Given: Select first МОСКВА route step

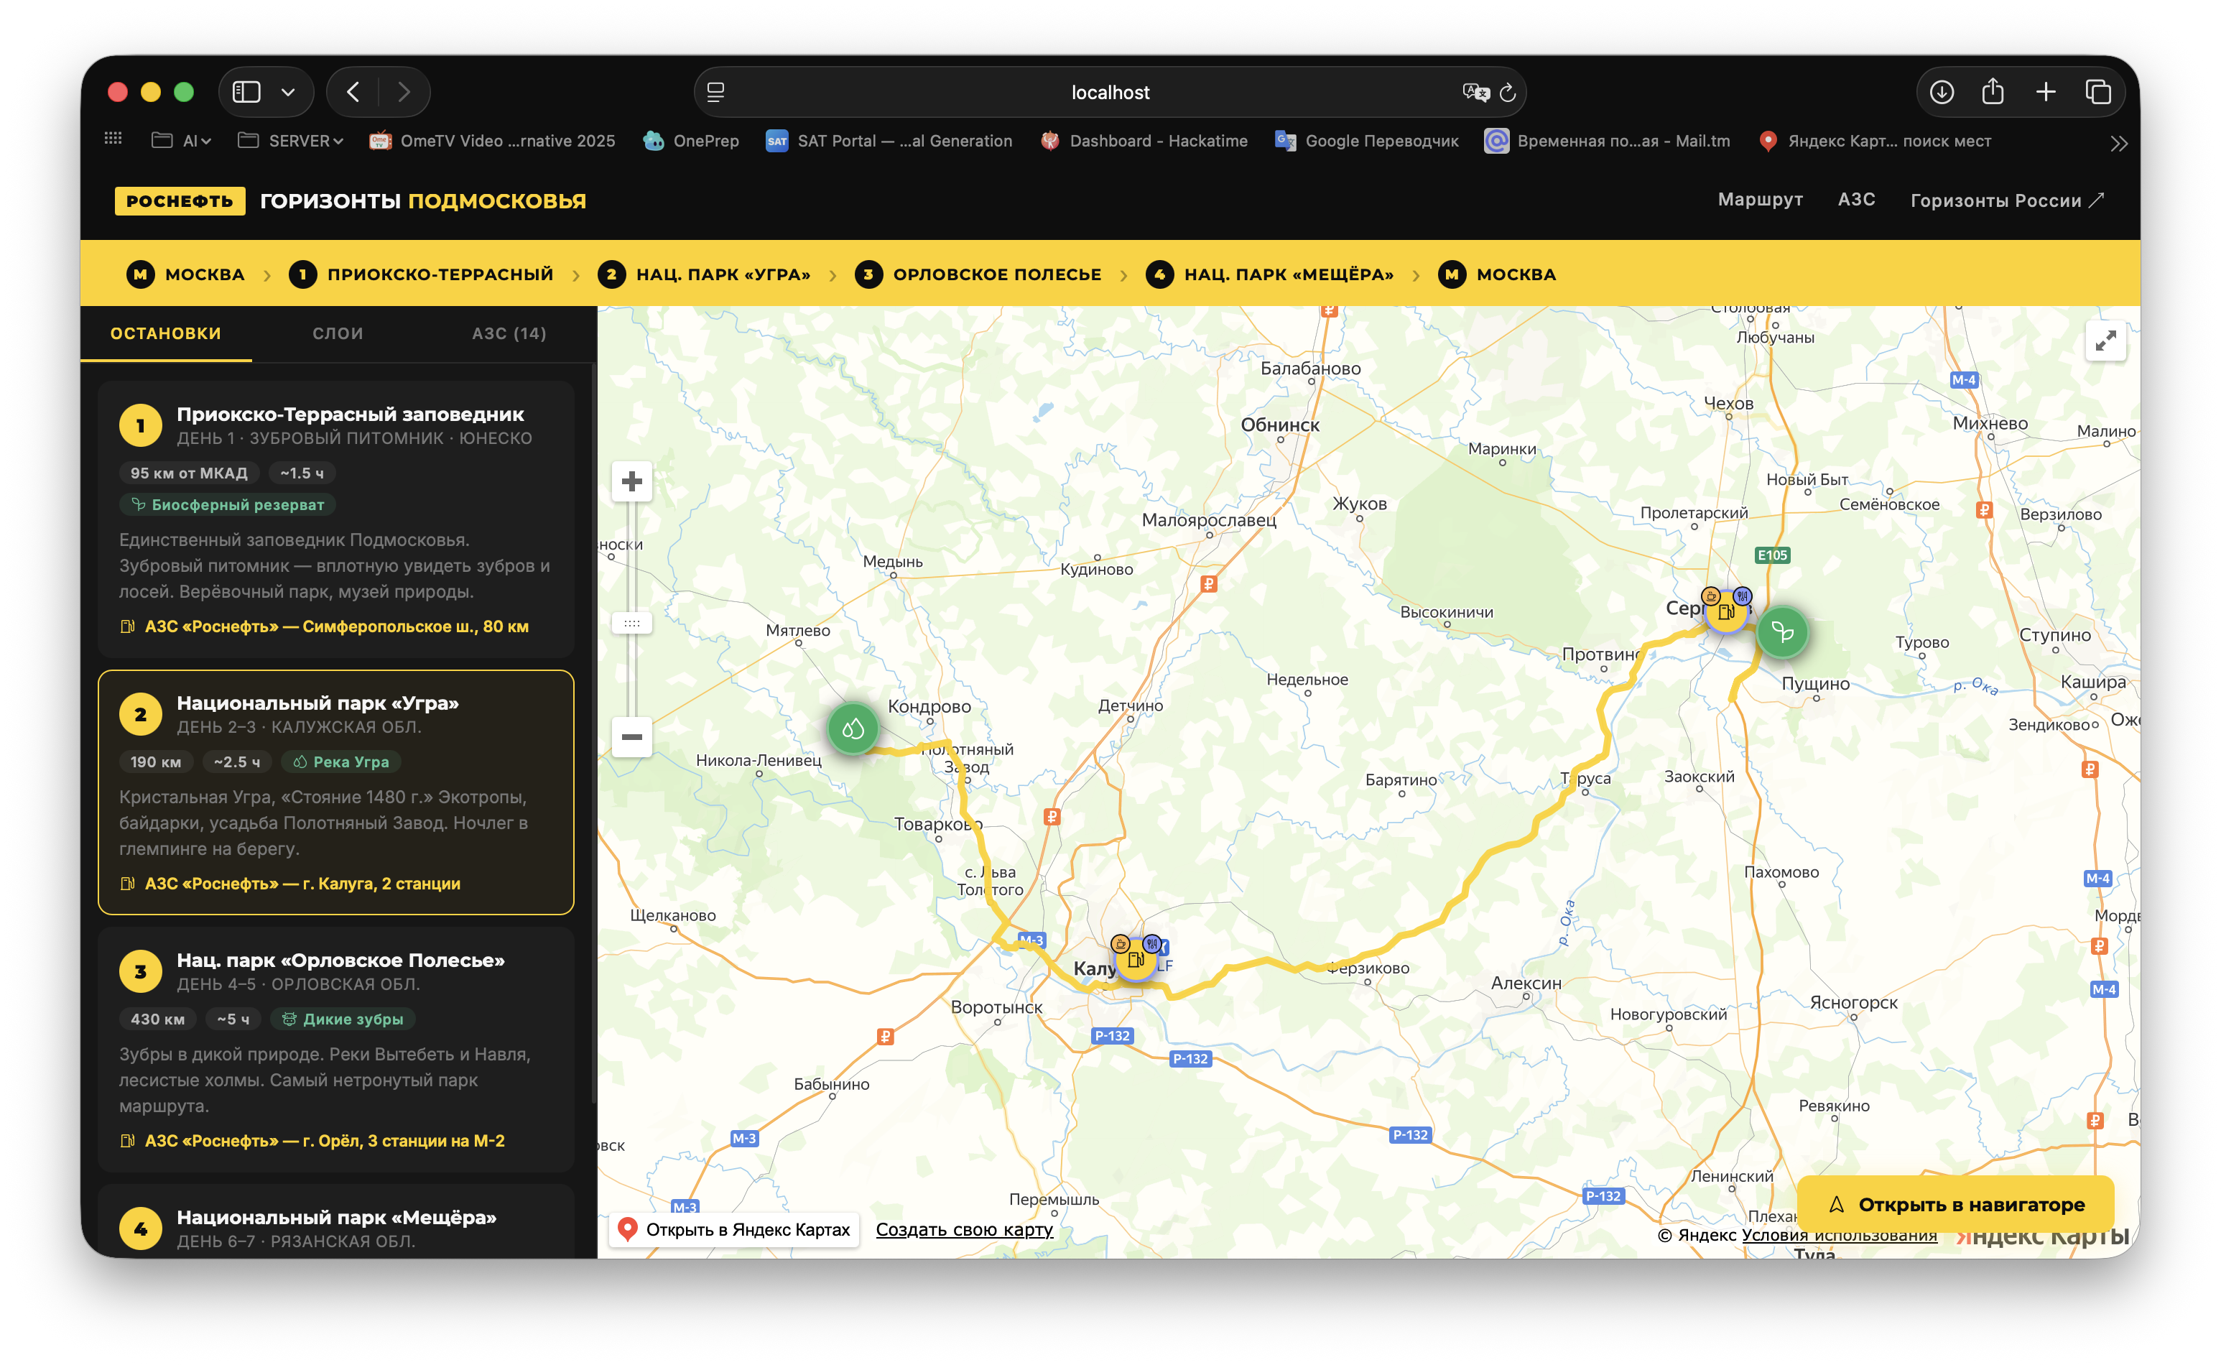Looking at the screenshot, I should point(186,274).
